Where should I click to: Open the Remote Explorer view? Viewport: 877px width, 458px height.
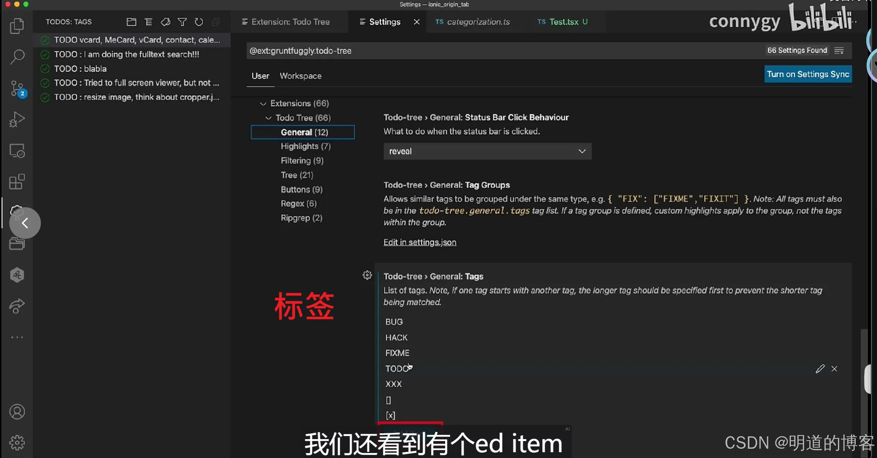pos(17,150)
